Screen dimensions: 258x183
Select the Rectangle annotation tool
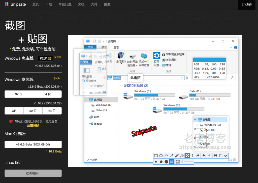pos(156,156)
